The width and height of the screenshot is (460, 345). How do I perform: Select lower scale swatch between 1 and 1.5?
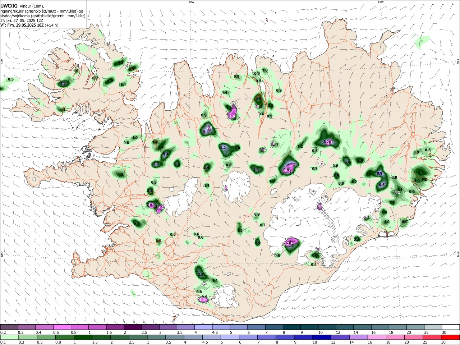(83, 337)
